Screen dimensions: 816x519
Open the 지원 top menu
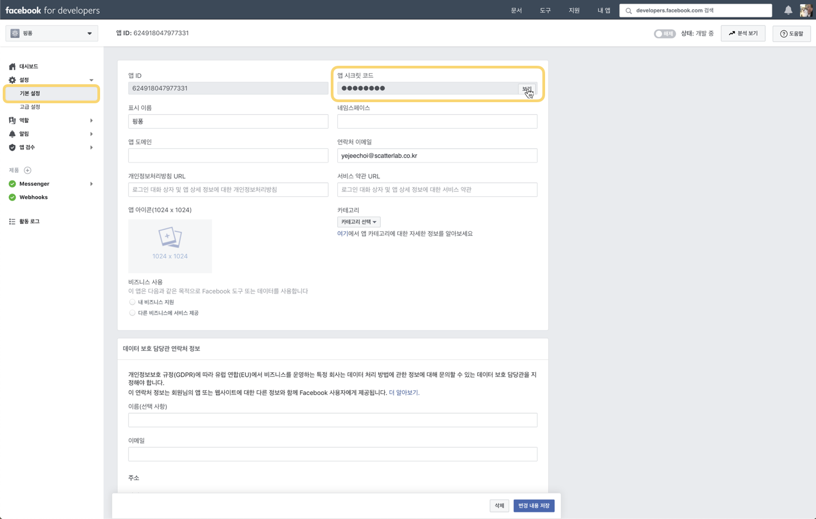click(x=574, y=10)
